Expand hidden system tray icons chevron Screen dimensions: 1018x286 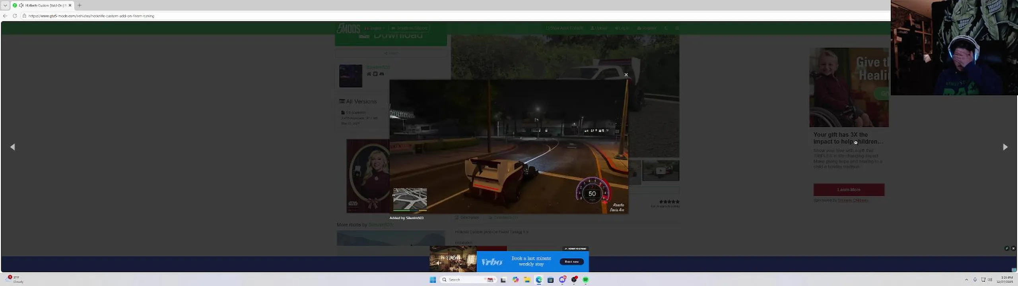pyautogui.click(x=967, y=280)
